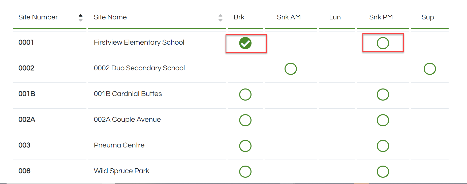Select Brk circle for 002A Couple Avenue
This screenshot has width=467, height=184.
click(245, 120)
